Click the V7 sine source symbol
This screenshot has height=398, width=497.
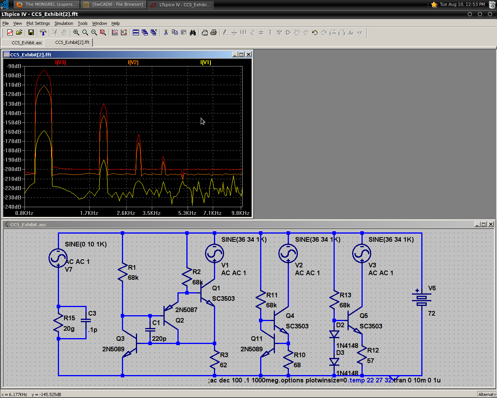[58, 258]
